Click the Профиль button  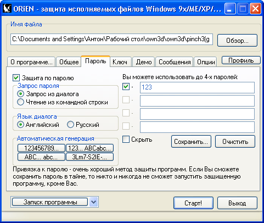(241, 60)
